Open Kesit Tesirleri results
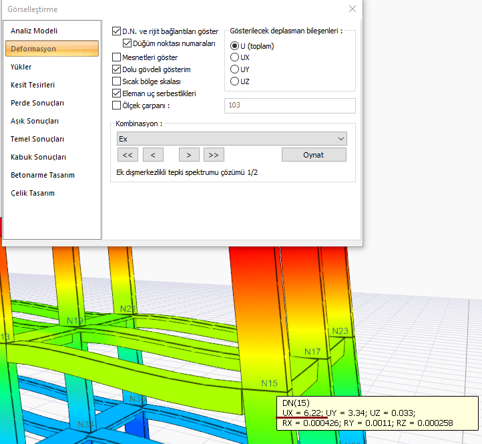The image size is (482, 444). tap(33, 85)
